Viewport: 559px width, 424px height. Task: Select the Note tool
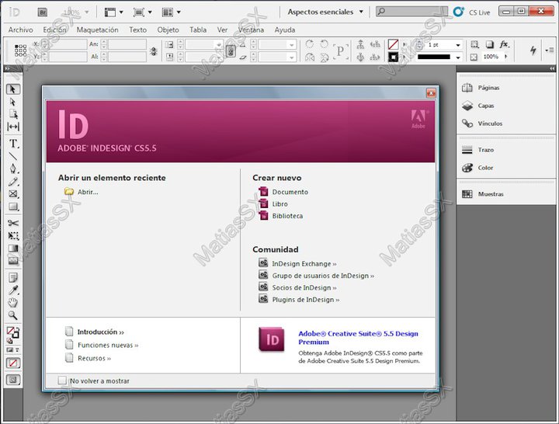tap(13, 277)
